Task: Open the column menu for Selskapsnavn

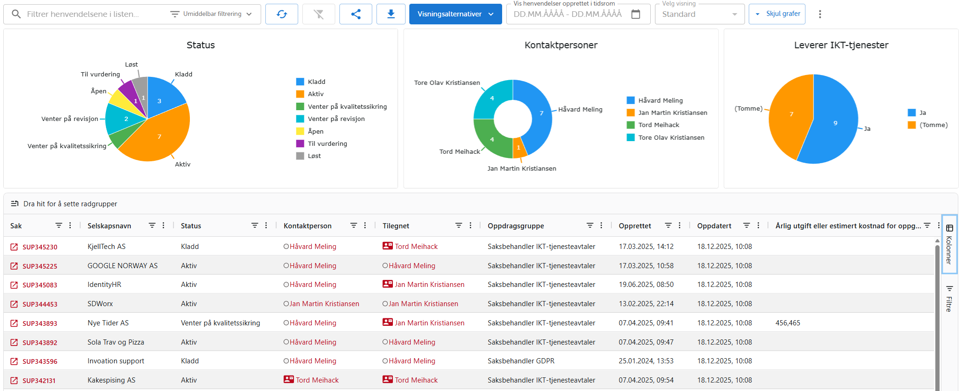Action: click(x=164, y=226)
